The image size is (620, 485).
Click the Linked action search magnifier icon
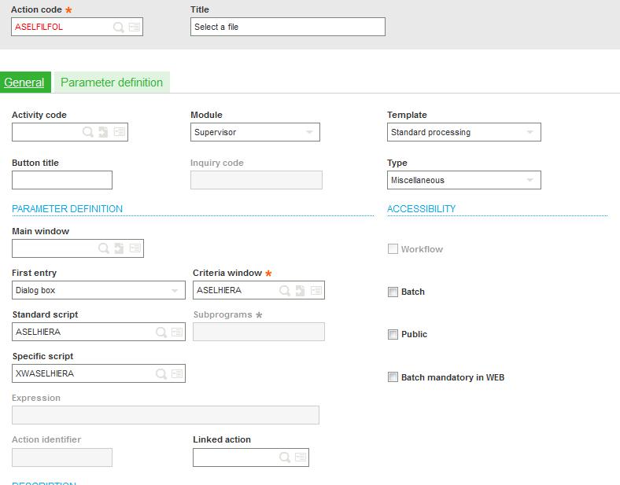click(x=284, y=457)
